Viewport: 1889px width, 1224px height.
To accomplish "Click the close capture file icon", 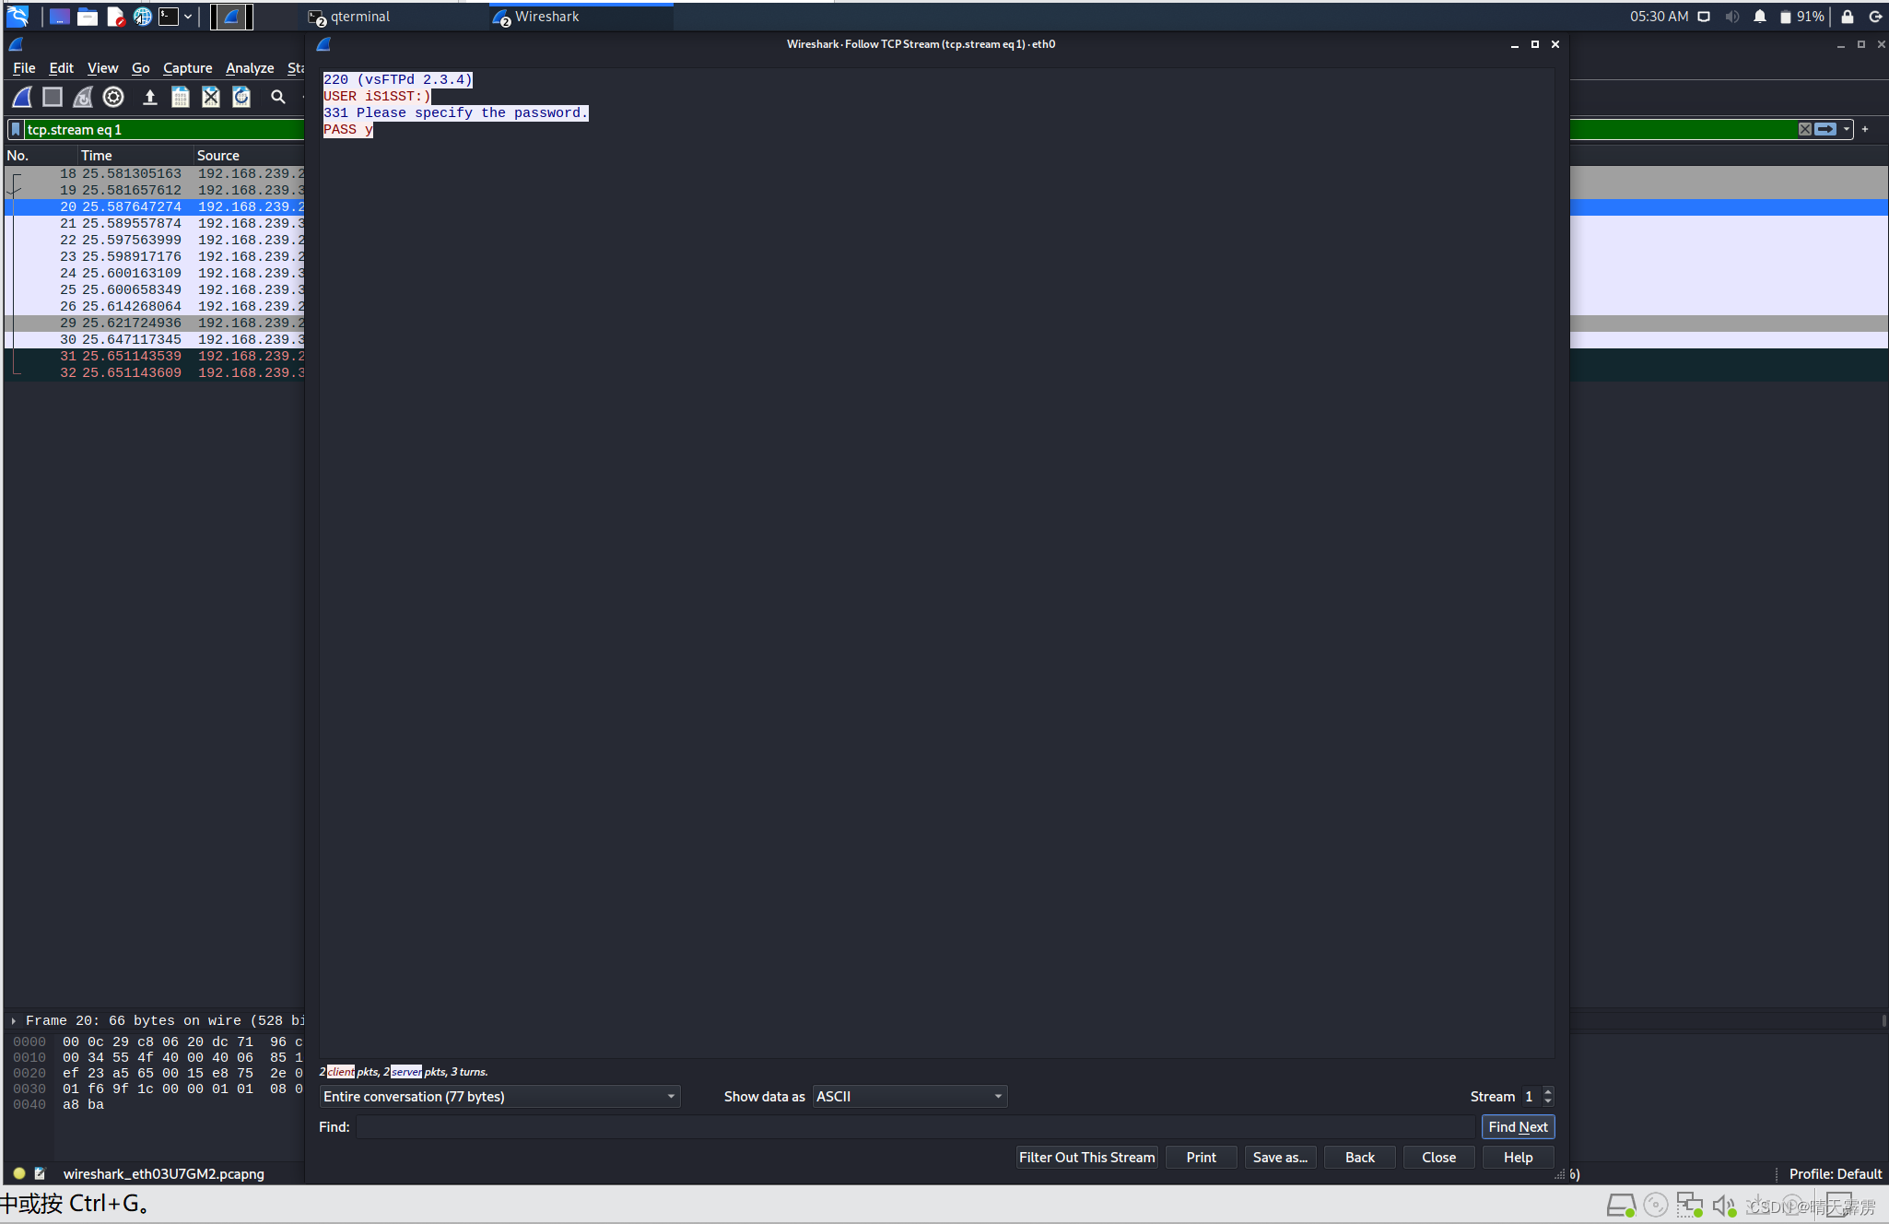I will tap(211, 97).
